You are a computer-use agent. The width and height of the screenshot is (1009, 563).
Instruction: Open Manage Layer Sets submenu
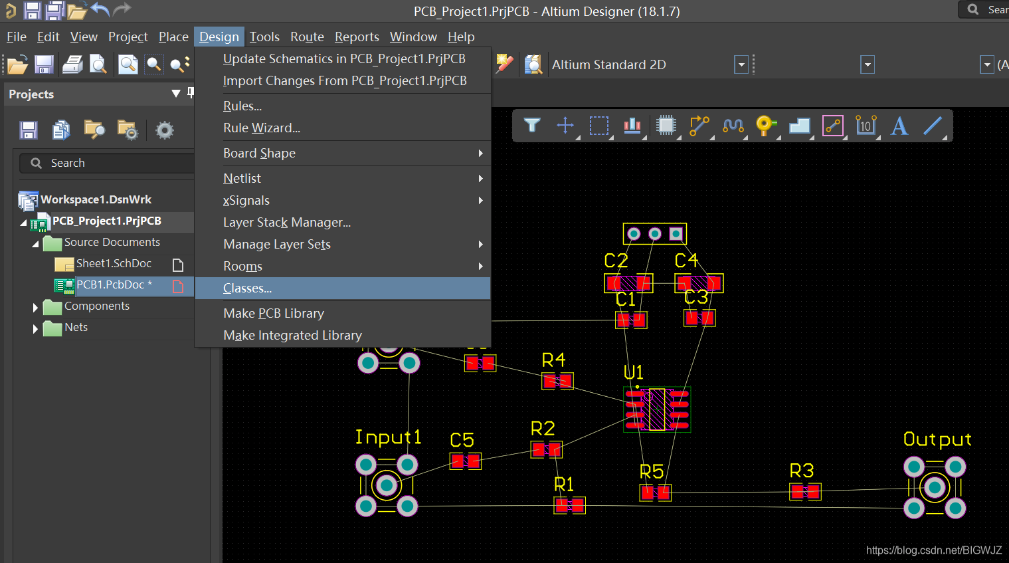click(343, 244)
